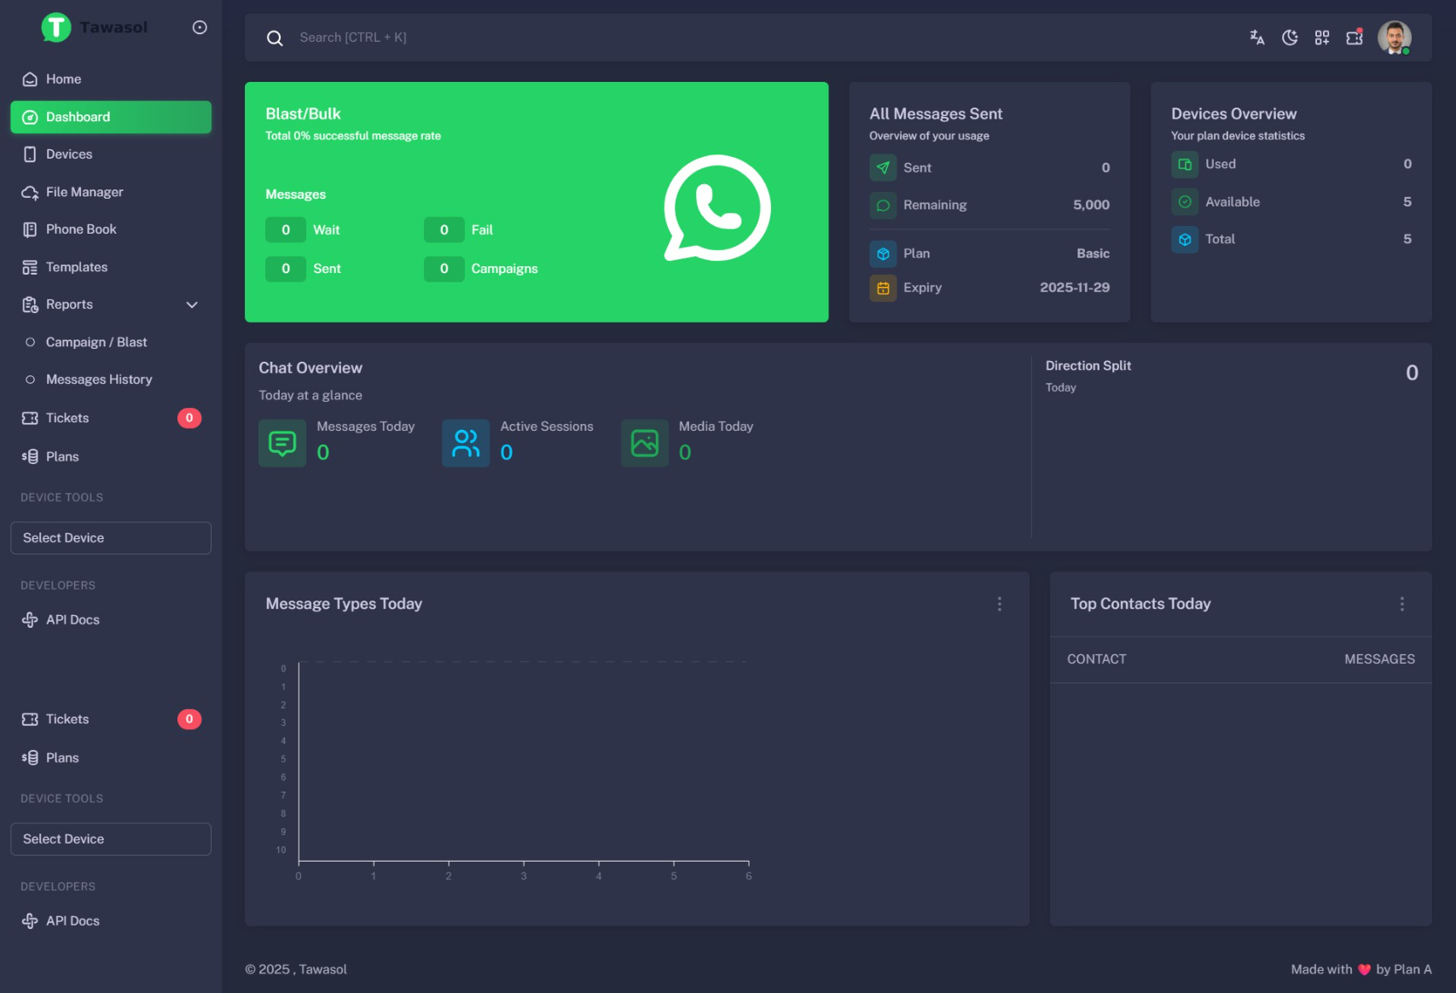1456x993 pixels.
Task: Open Templates from sidebar
Action: [x=111, y=267]
